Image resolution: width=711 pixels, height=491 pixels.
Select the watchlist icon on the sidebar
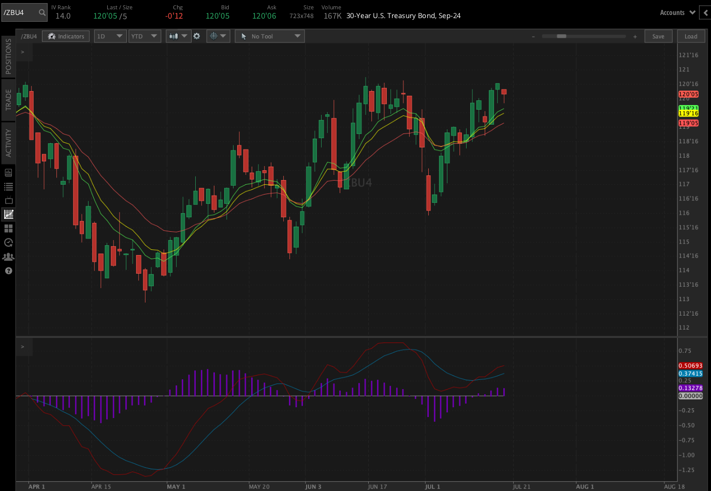(8, 187)
